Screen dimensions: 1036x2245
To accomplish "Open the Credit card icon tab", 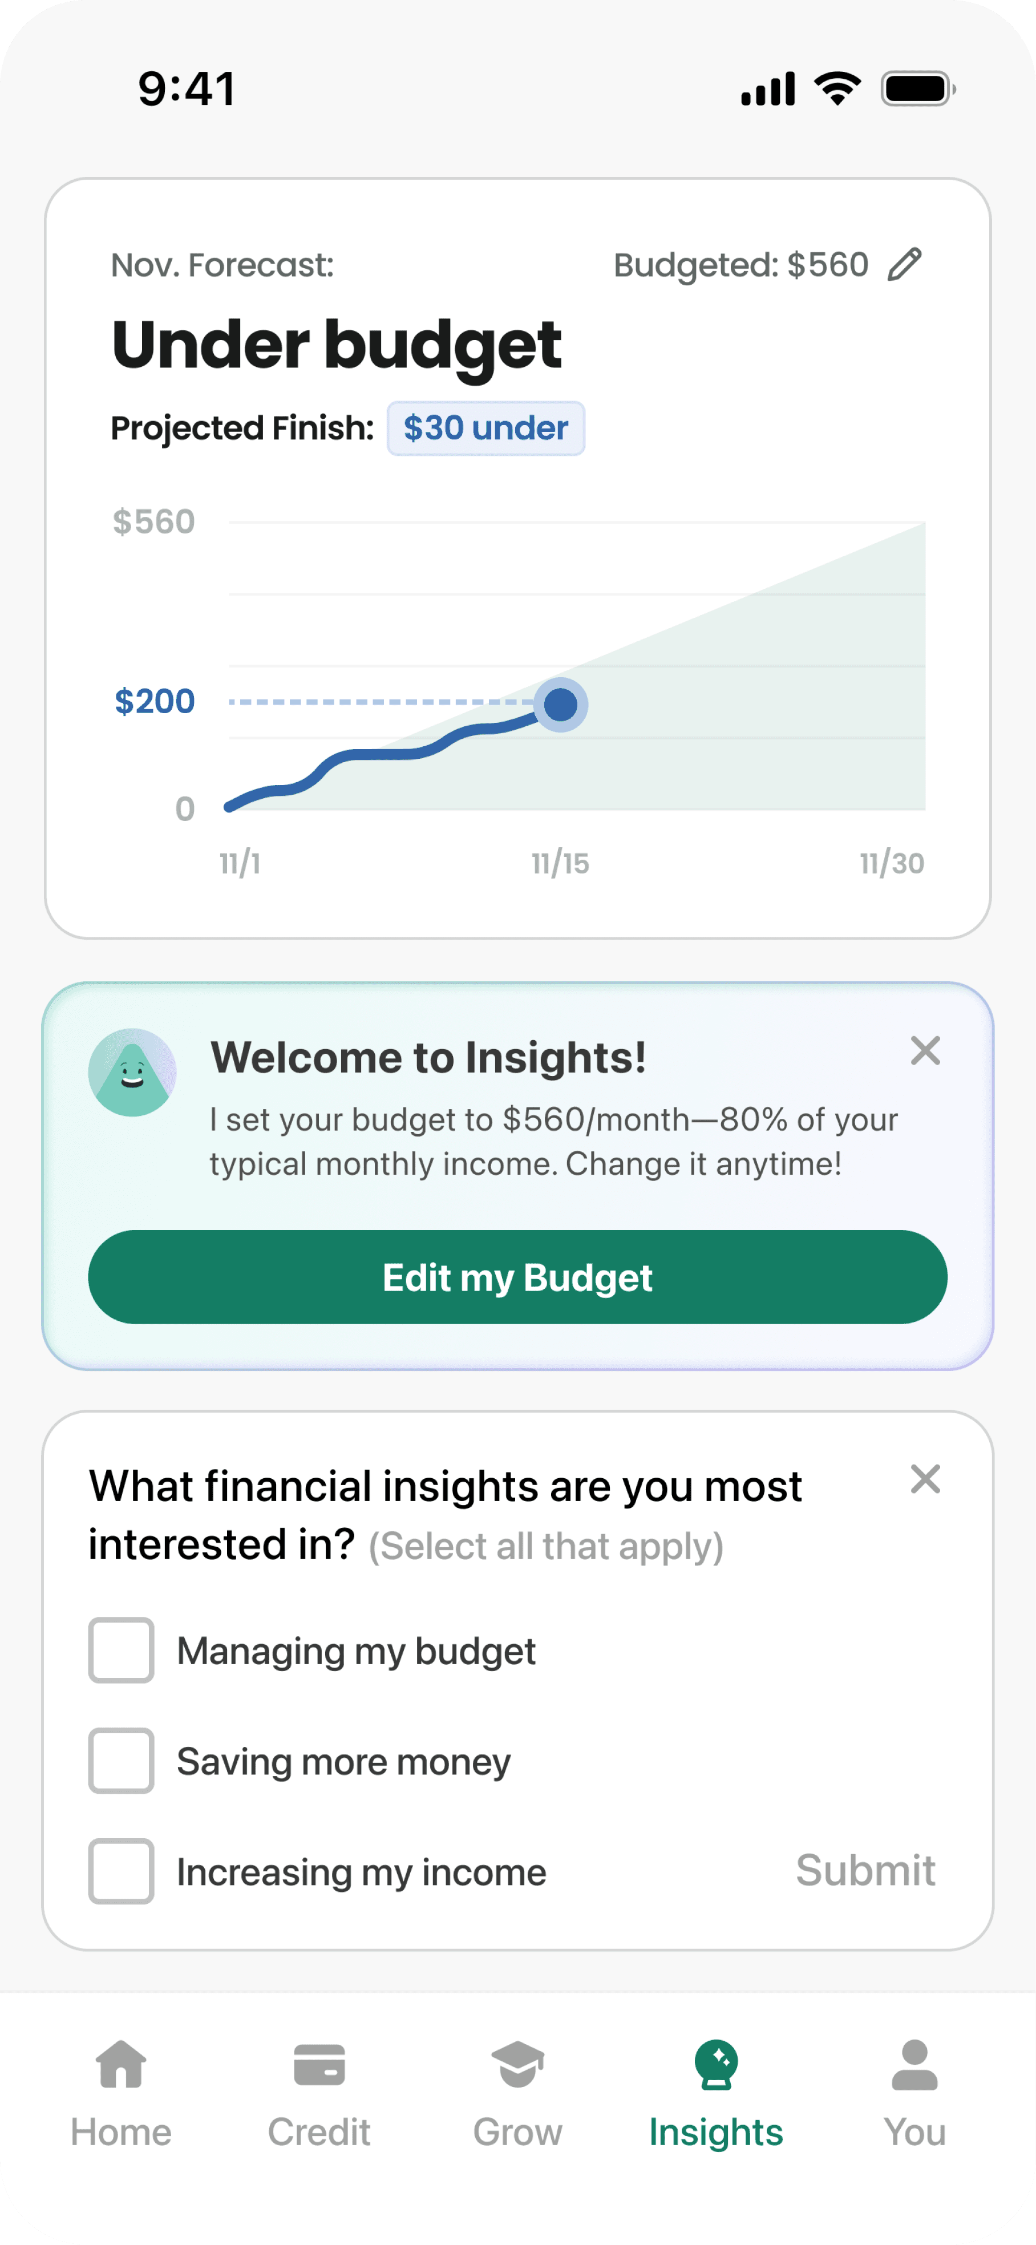I will pyautogui.click(x=319, y=2065).
